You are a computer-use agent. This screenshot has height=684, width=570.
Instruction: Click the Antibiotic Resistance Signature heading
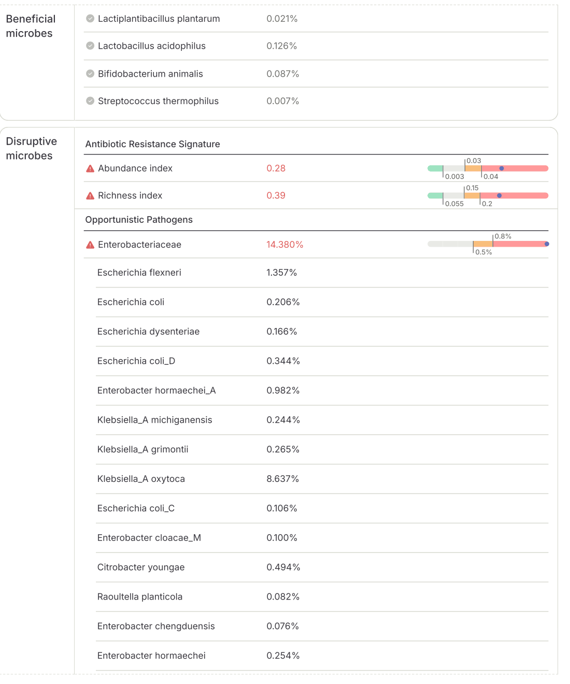tap(152, 144)
